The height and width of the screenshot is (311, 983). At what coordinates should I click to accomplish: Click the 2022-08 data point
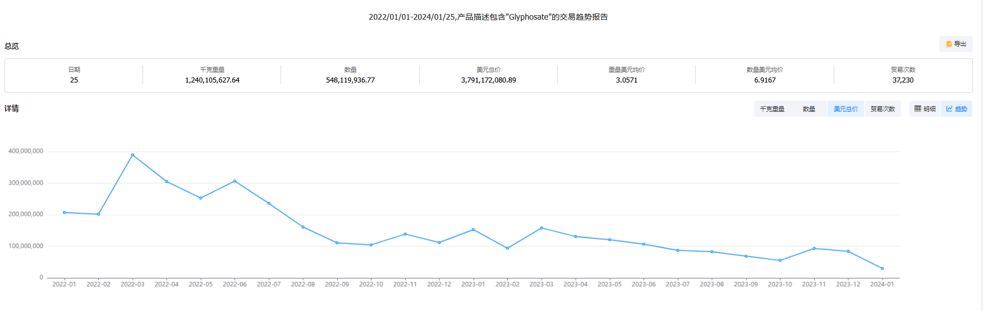303,227
